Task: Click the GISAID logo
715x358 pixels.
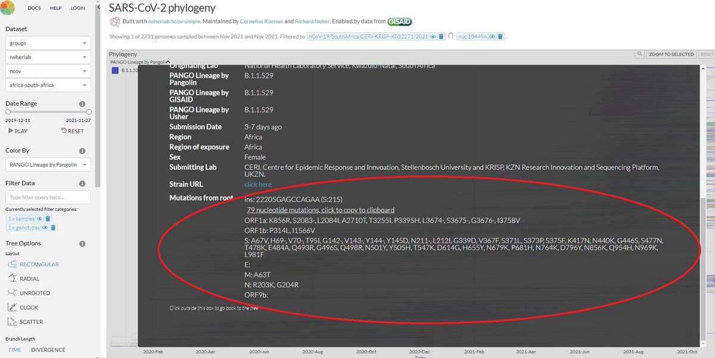Action: pyautogui.click(x=399, y=21)
